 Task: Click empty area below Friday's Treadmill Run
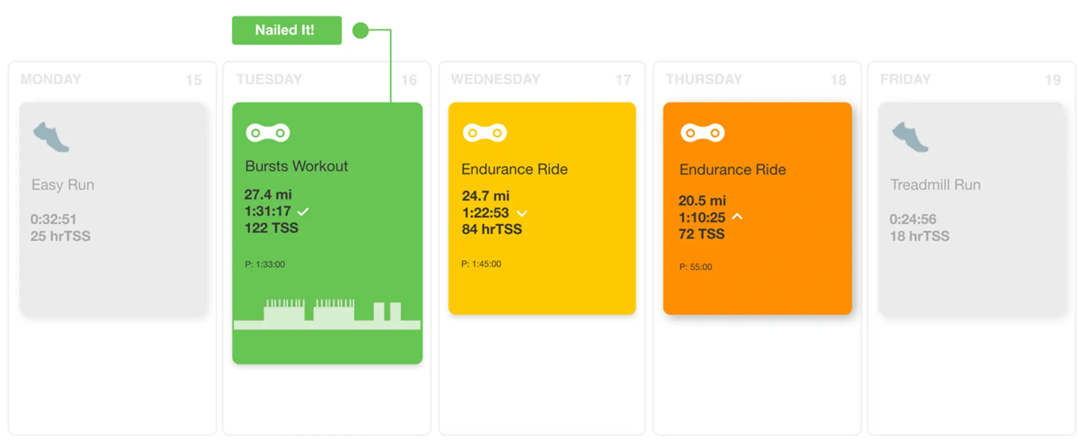point(971,374)
